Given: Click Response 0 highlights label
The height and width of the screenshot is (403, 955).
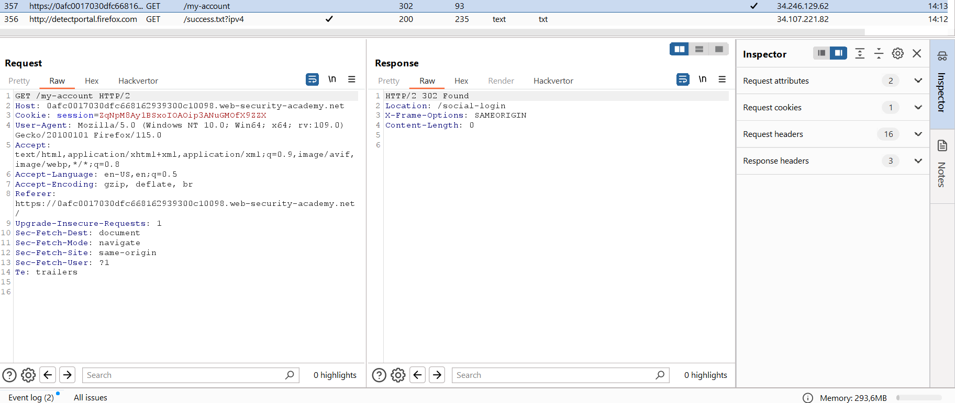Looking at the screenshot, I should coord(705,375).
